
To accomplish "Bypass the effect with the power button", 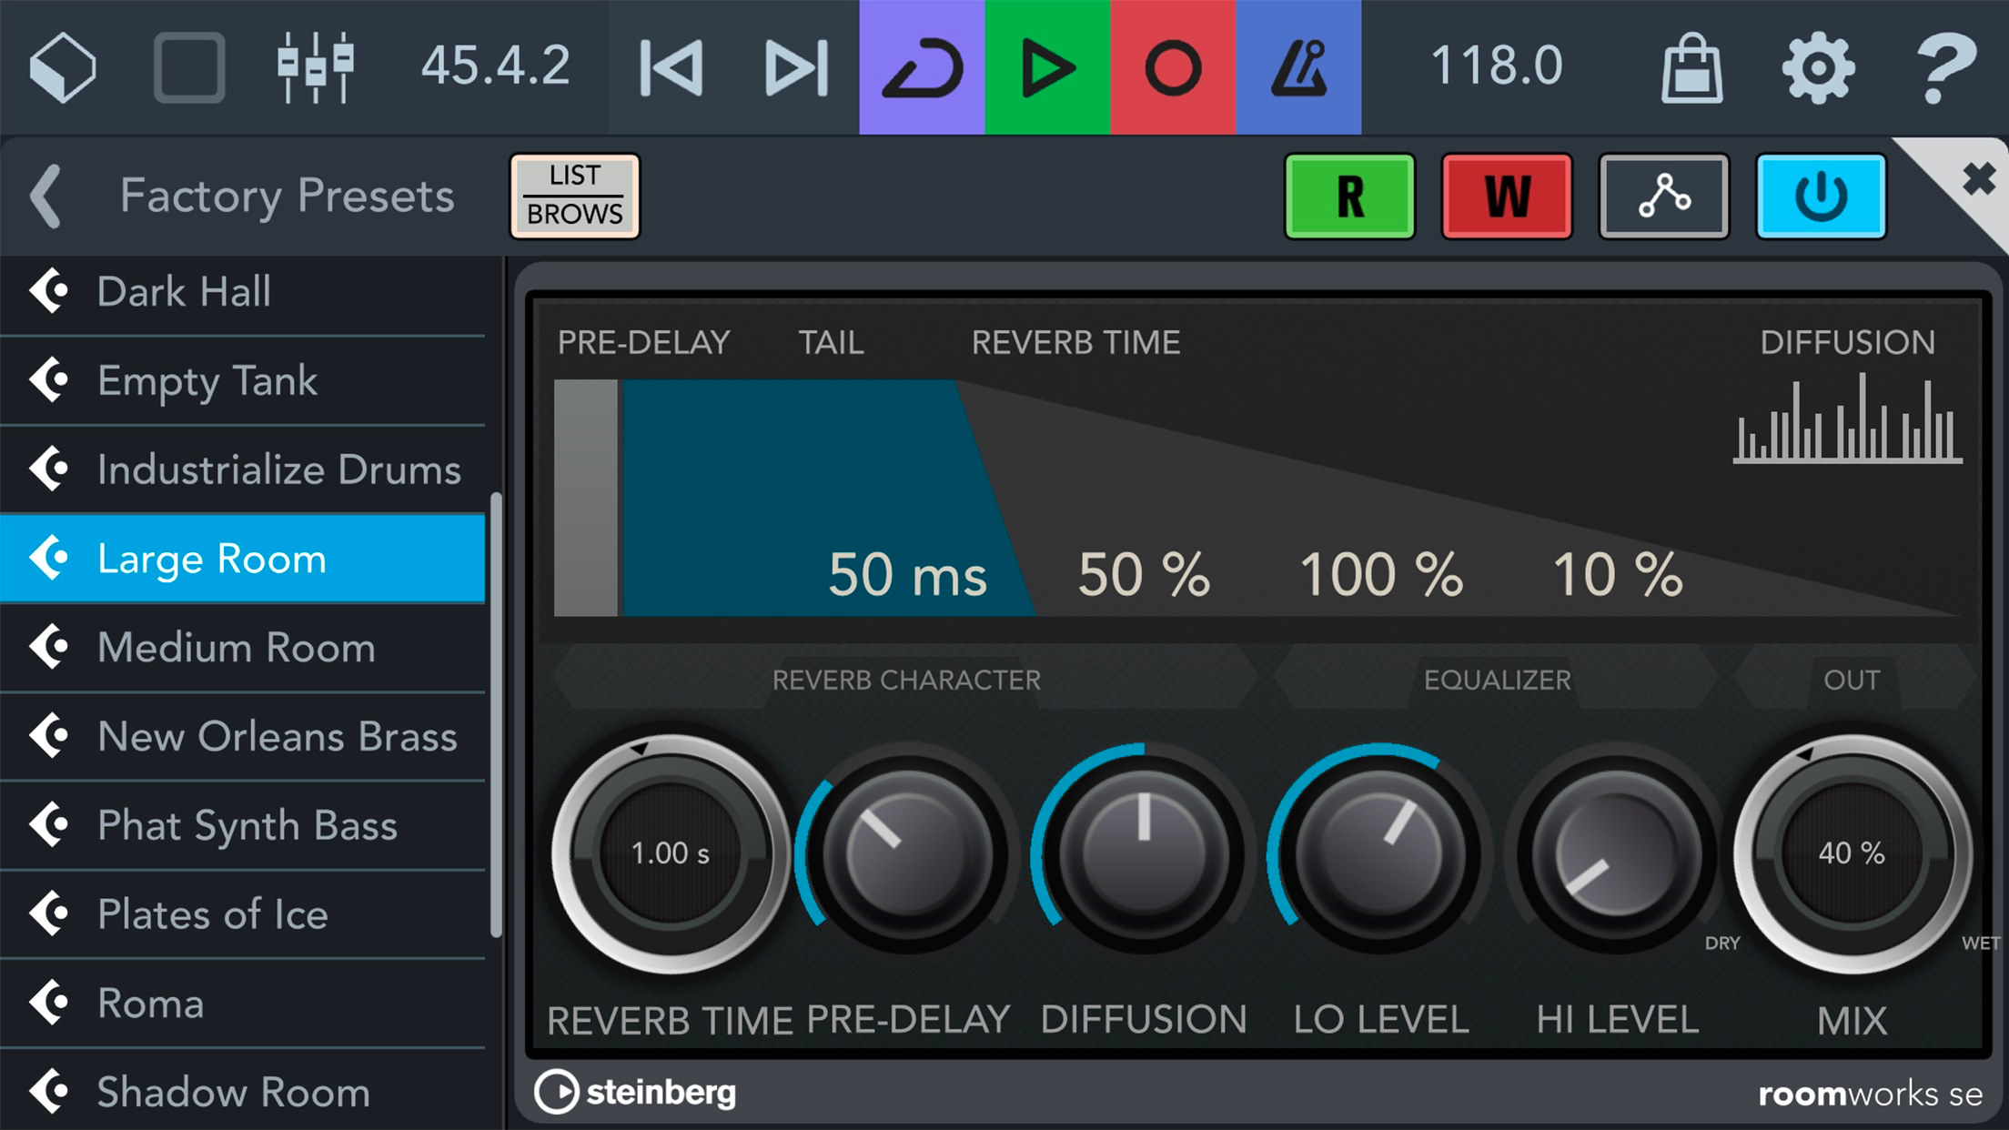I will pyautogui.click(x=1821, y=196).
